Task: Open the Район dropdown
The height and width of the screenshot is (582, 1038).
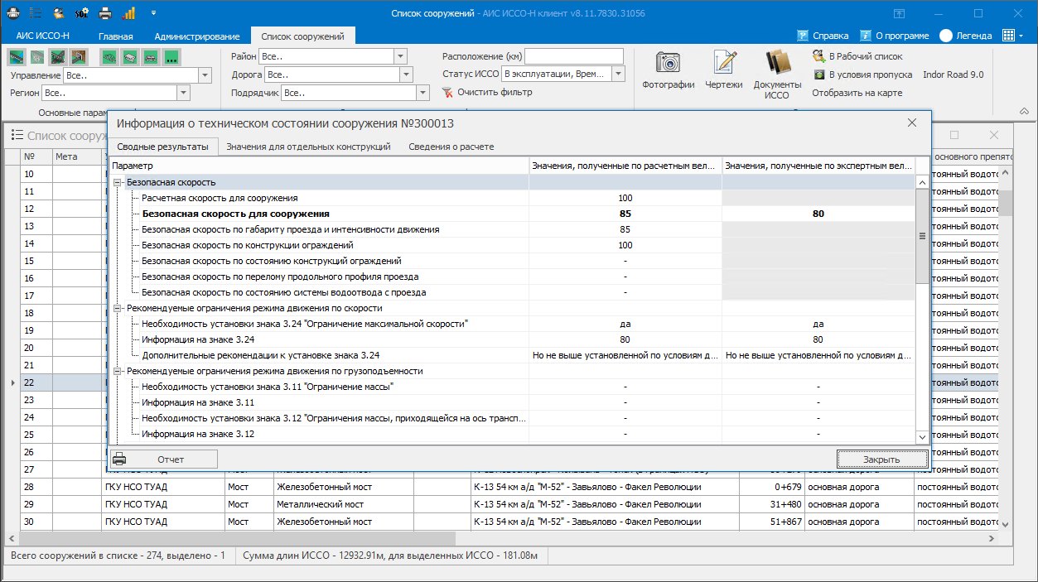Action: tap(401, 56)
